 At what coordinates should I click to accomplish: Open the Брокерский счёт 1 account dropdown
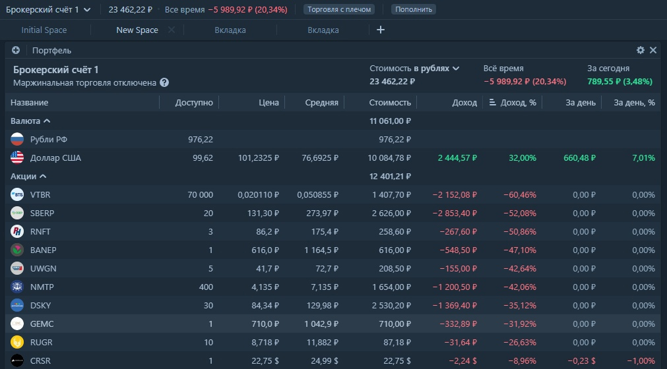[x=48, y=9]
